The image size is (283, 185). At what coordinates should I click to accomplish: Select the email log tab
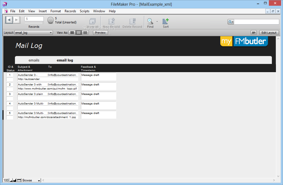coord(65,60)
